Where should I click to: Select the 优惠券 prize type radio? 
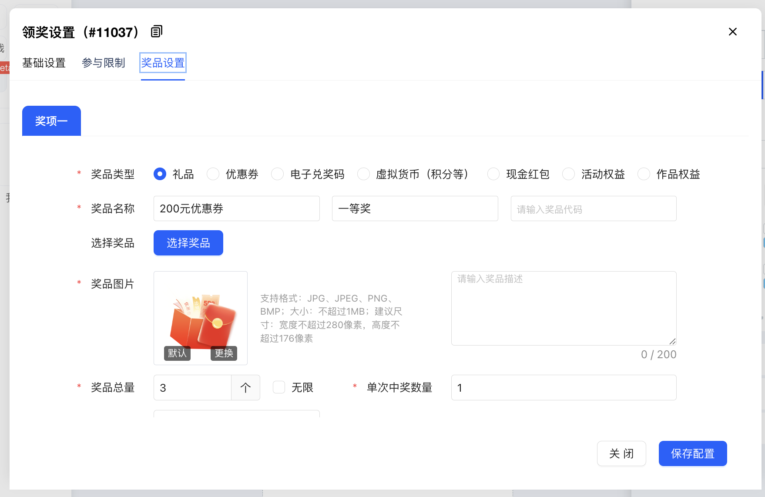click(x=213, y=174)
